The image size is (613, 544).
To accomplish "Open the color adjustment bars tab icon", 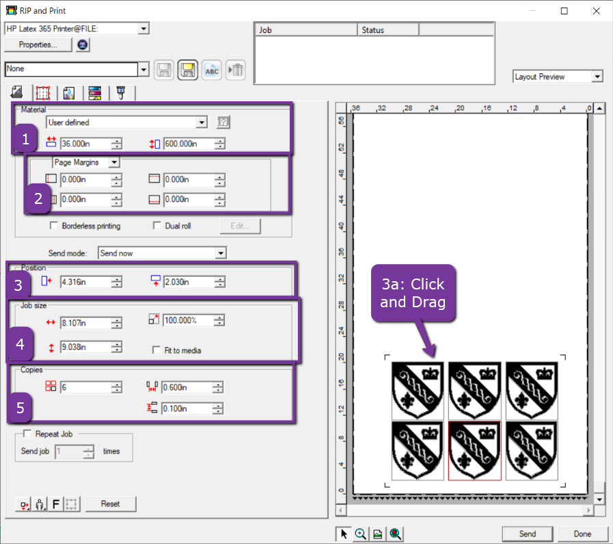I will pyautogui.click(x=93, y=92).
